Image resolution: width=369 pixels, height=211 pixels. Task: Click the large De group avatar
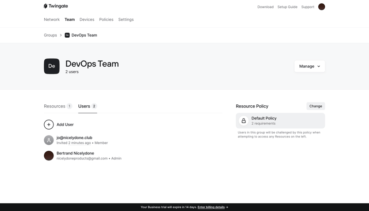tap(52, 66)
